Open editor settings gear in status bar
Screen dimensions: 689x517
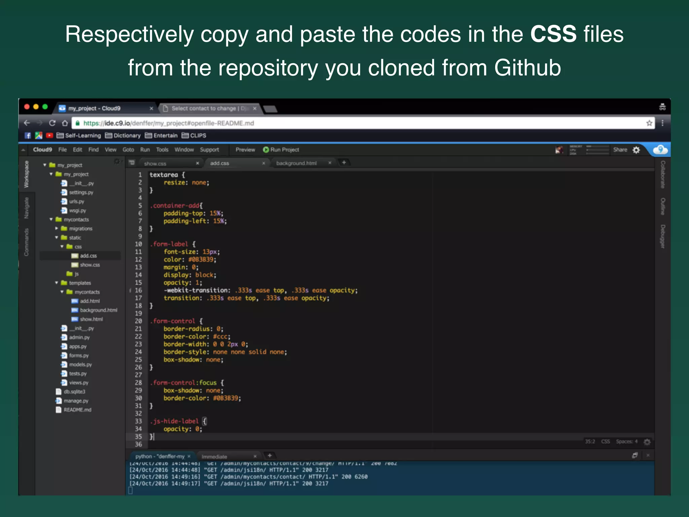point(647,442)
